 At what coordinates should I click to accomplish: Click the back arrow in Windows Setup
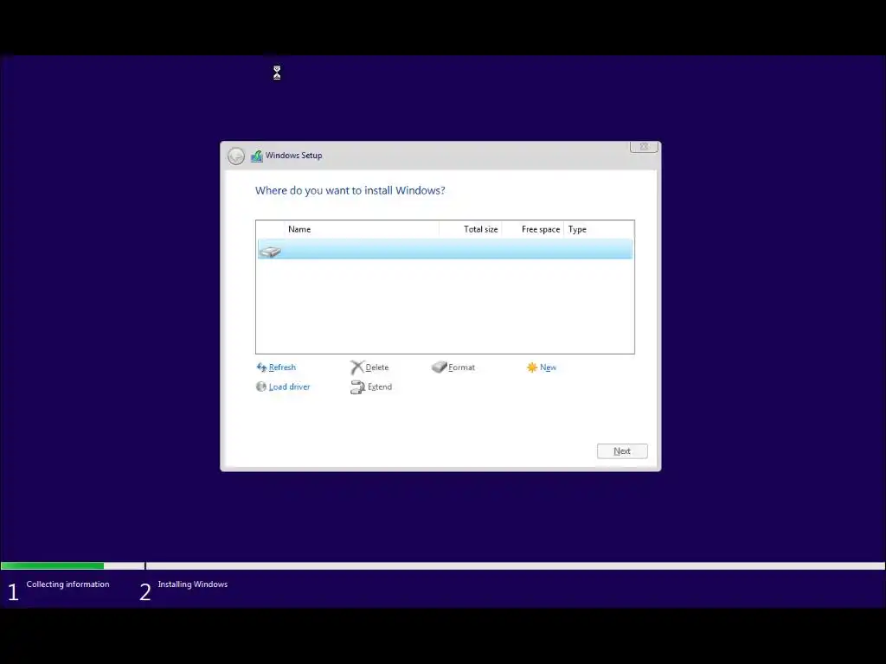click(236, 156)
